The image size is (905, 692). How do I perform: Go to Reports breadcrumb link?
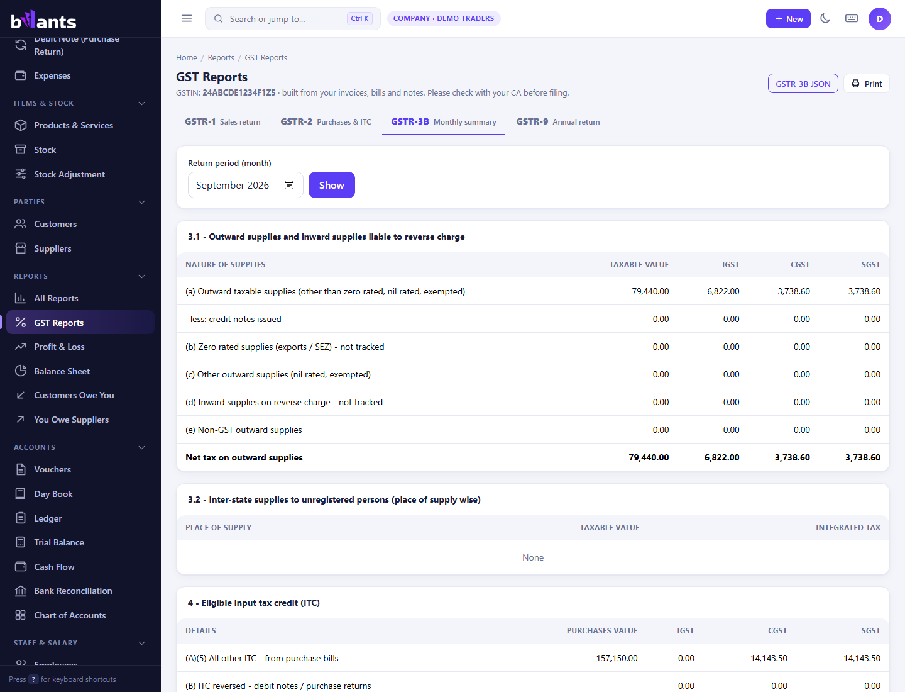(221, 58)
